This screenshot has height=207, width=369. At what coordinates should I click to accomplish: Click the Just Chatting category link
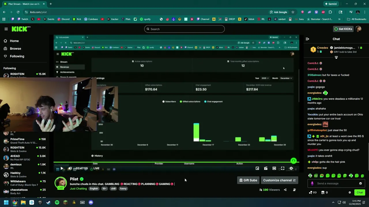(x=78, y=189)
